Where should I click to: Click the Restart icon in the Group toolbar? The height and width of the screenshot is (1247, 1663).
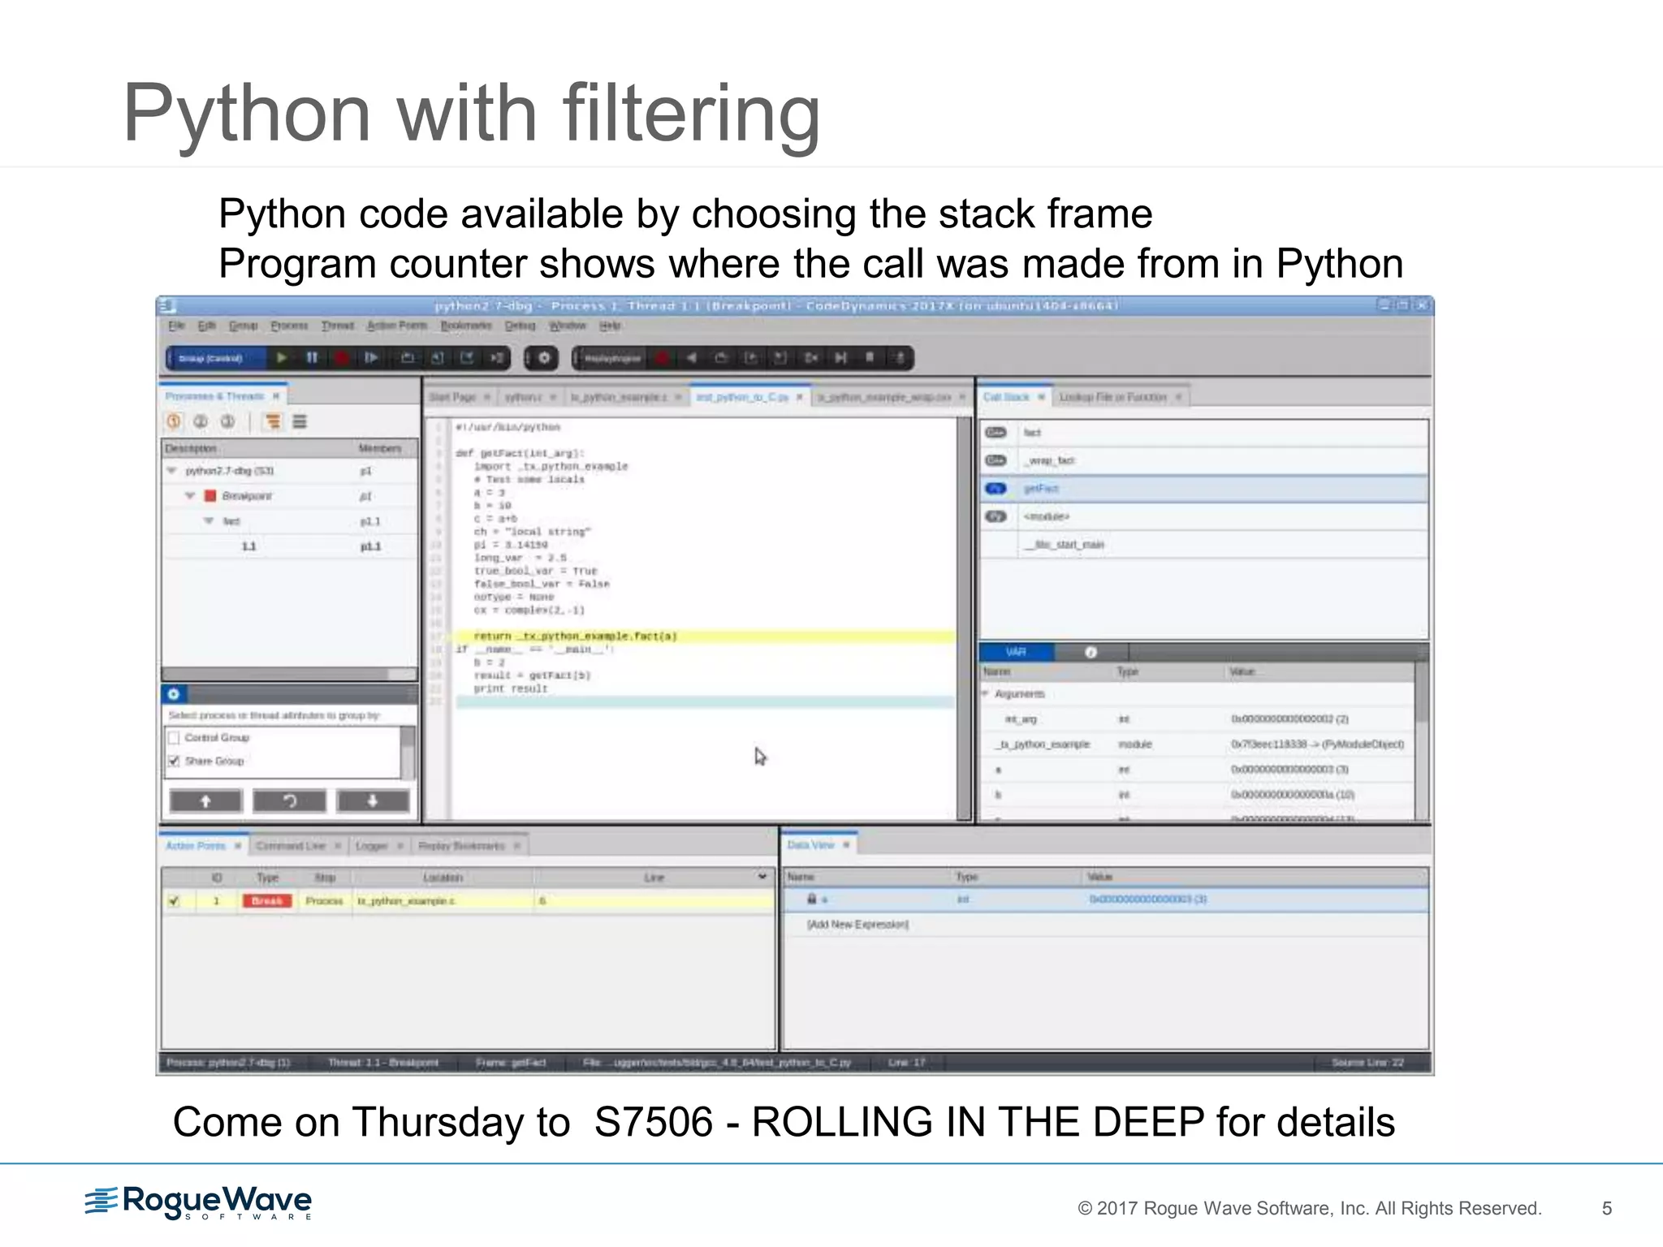(372, 358)
